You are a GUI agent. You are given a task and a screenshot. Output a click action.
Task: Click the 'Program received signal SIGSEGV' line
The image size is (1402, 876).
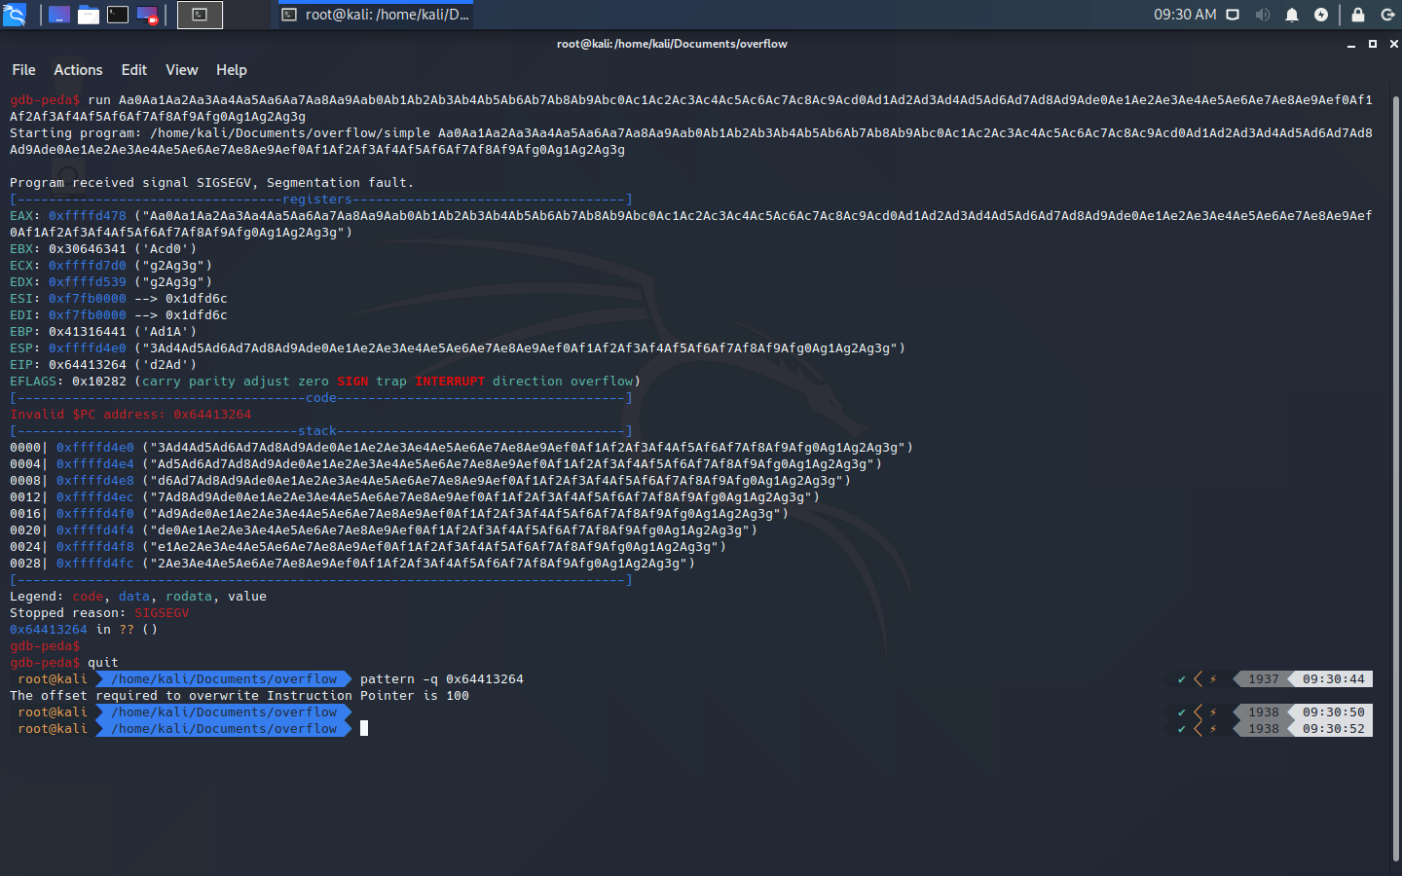[x=212, y=183]
